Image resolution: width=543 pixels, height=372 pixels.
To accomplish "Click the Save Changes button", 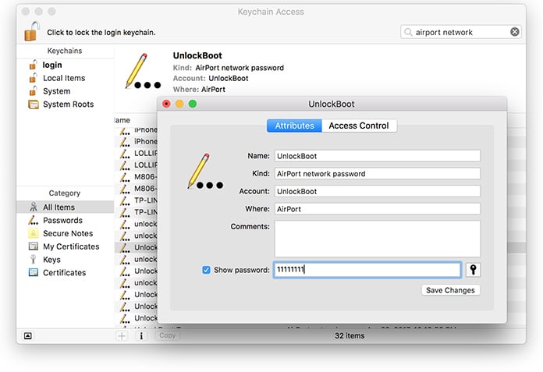I will point(450,290).
